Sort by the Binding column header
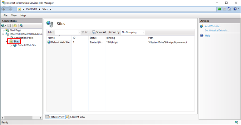The height and width of the screenshot is (125, 241). pos(126,38)
